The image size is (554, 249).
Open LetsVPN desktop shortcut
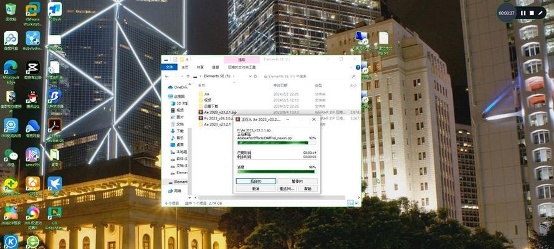32,157
